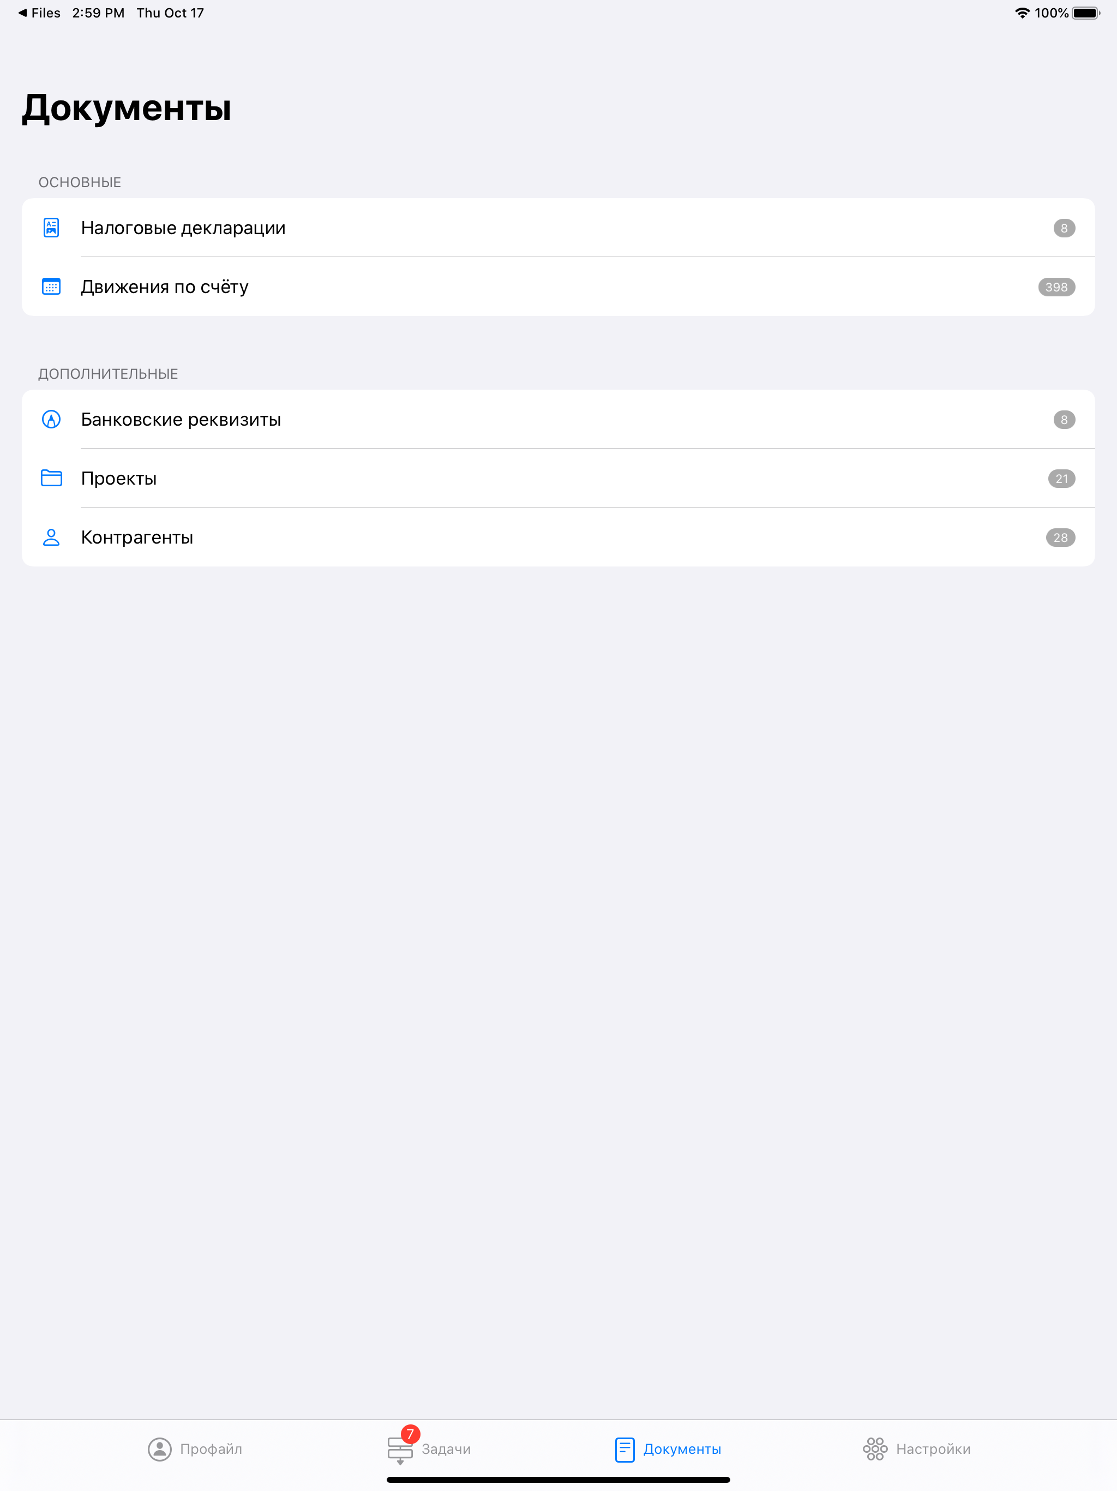Return to Files via the back link
This screenshot has height=1491, width=1117.
(x=37, y=12)
